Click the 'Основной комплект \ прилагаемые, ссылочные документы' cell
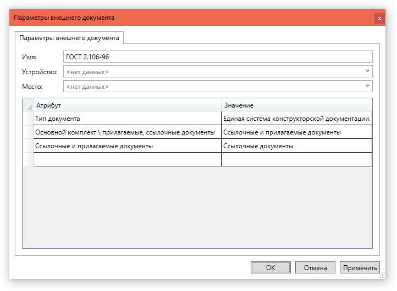Image resolution: width=397 pixels, height=291 pixels. pos(127,132)
